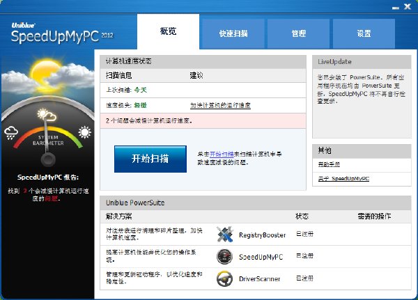This screenshot has width=418, height=300.
Task: Click the 需要的操作 column header
Action: (x=374, y=216)
